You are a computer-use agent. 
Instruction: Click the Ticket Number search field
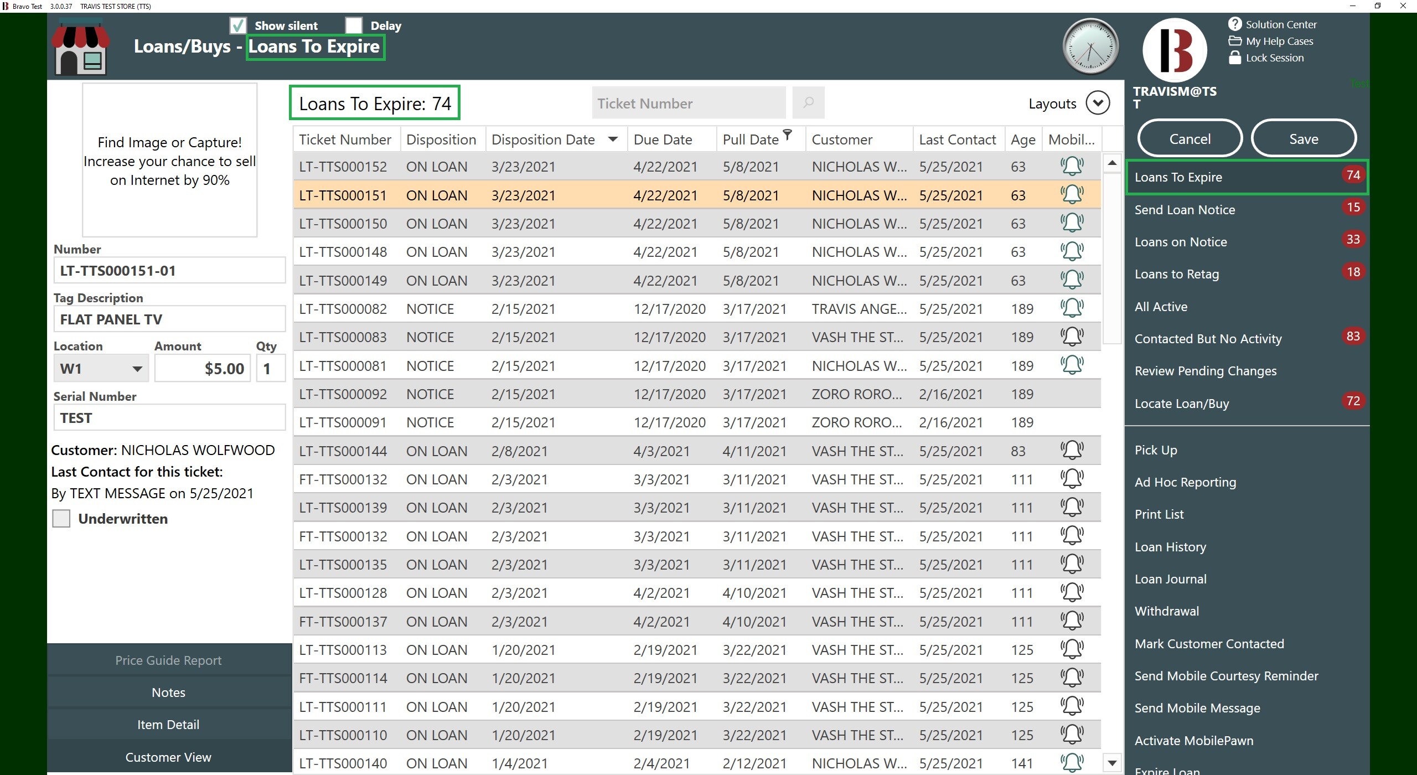coord(689,103)
